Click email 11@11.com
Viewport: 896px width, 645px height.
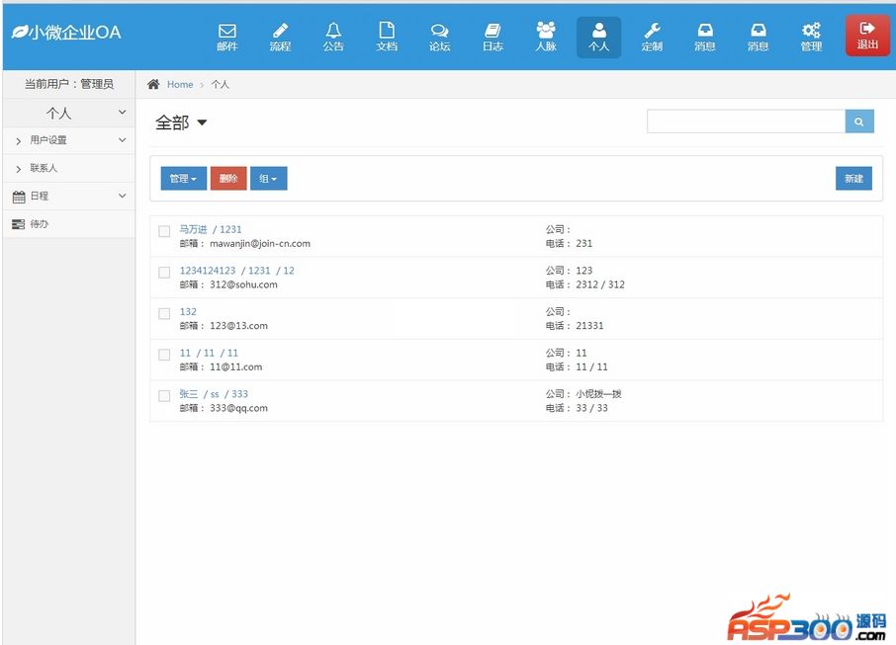pyautogui.click(x=235, y=367)
